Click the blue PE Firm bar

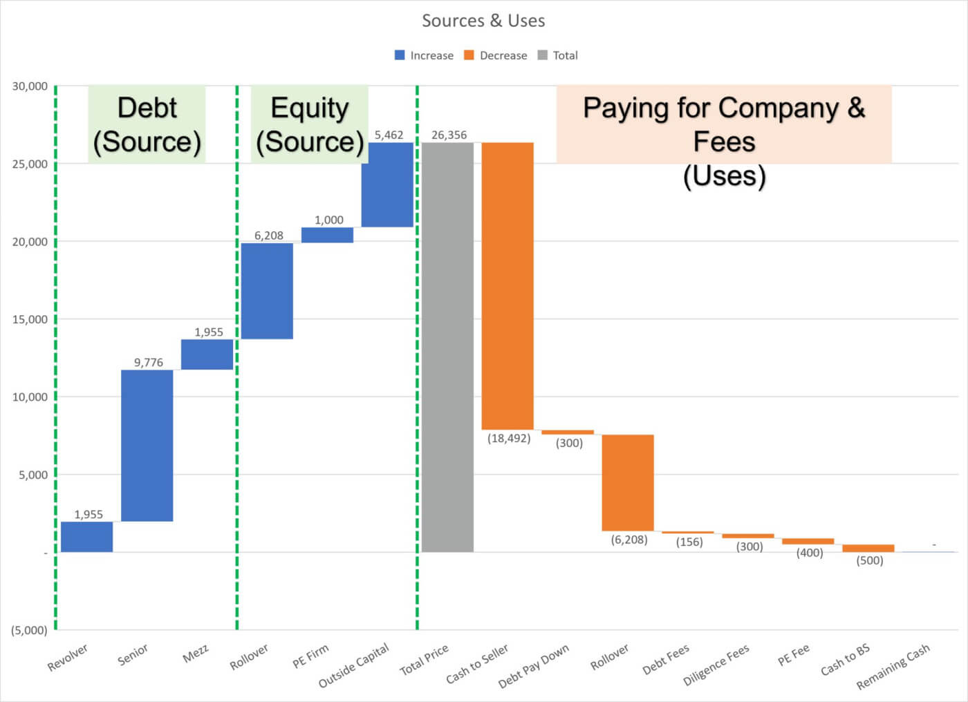tap(327, 235)
